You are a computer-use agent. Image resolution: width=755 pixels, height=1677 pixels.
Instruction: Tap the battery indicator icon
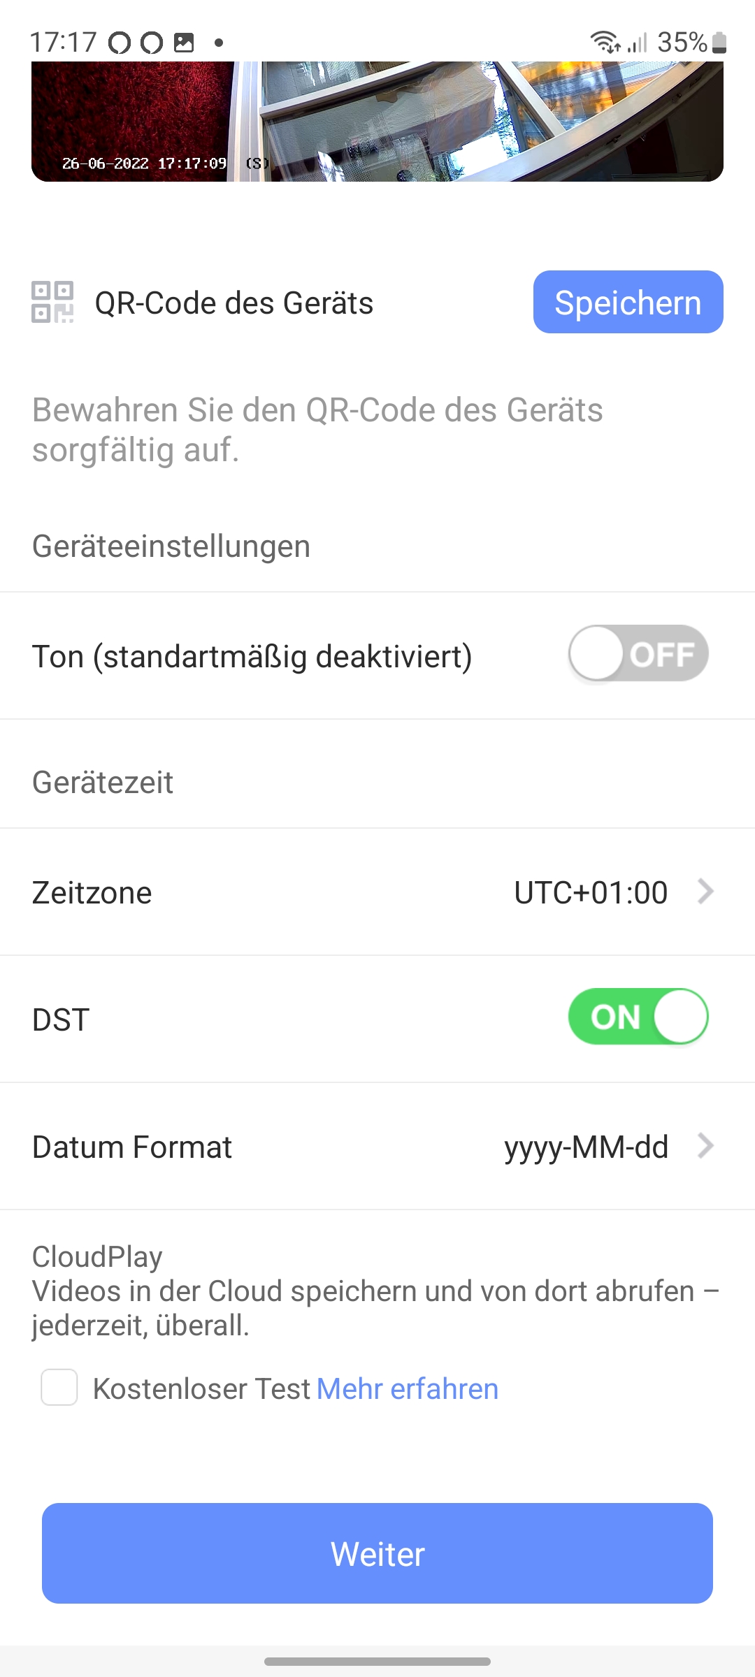719,43
